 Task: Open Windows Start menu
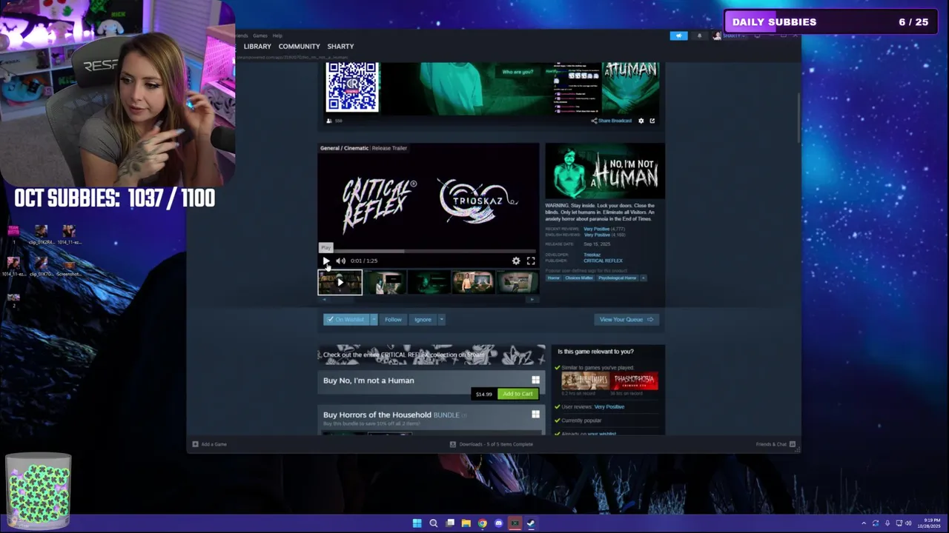pyautogui.click(x=417, y=523)
